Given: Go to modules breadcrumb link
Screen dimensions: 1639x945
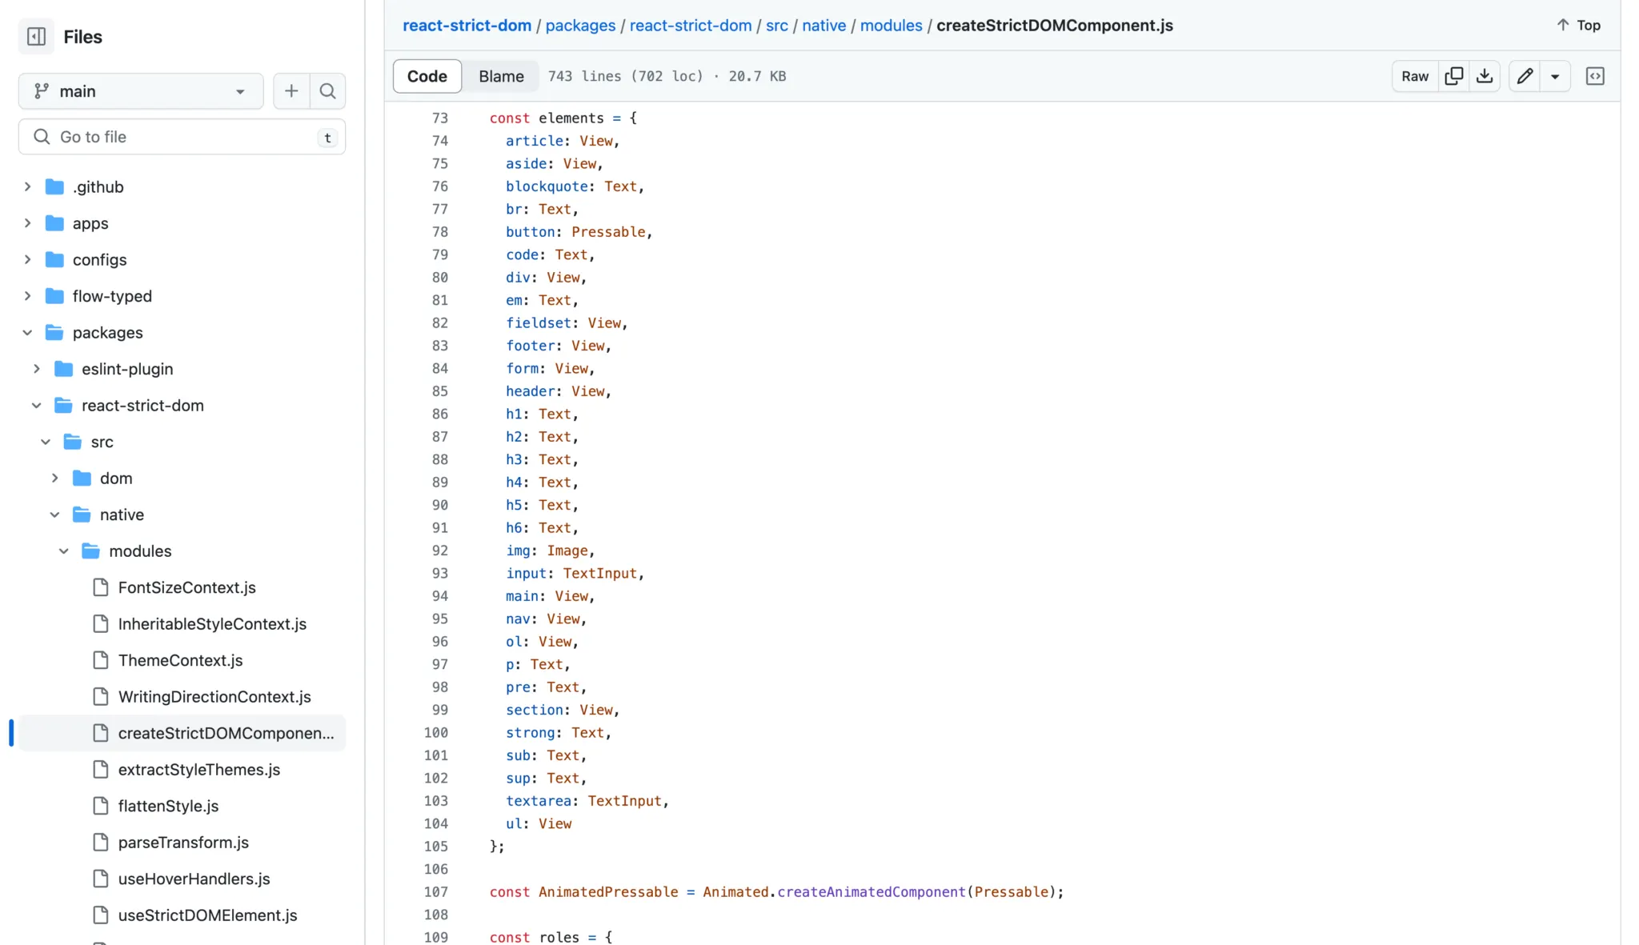Looking at the screenshot, I should (x=891, y=26).
